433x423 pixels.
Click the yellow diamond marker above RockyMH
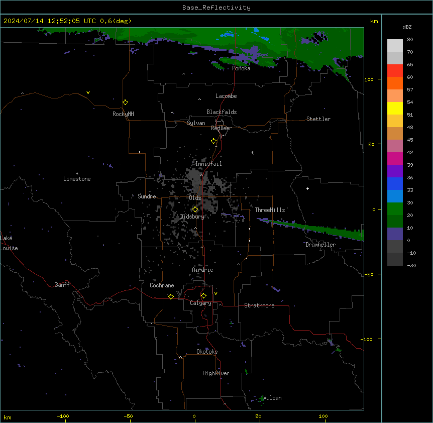click(125, 102)
